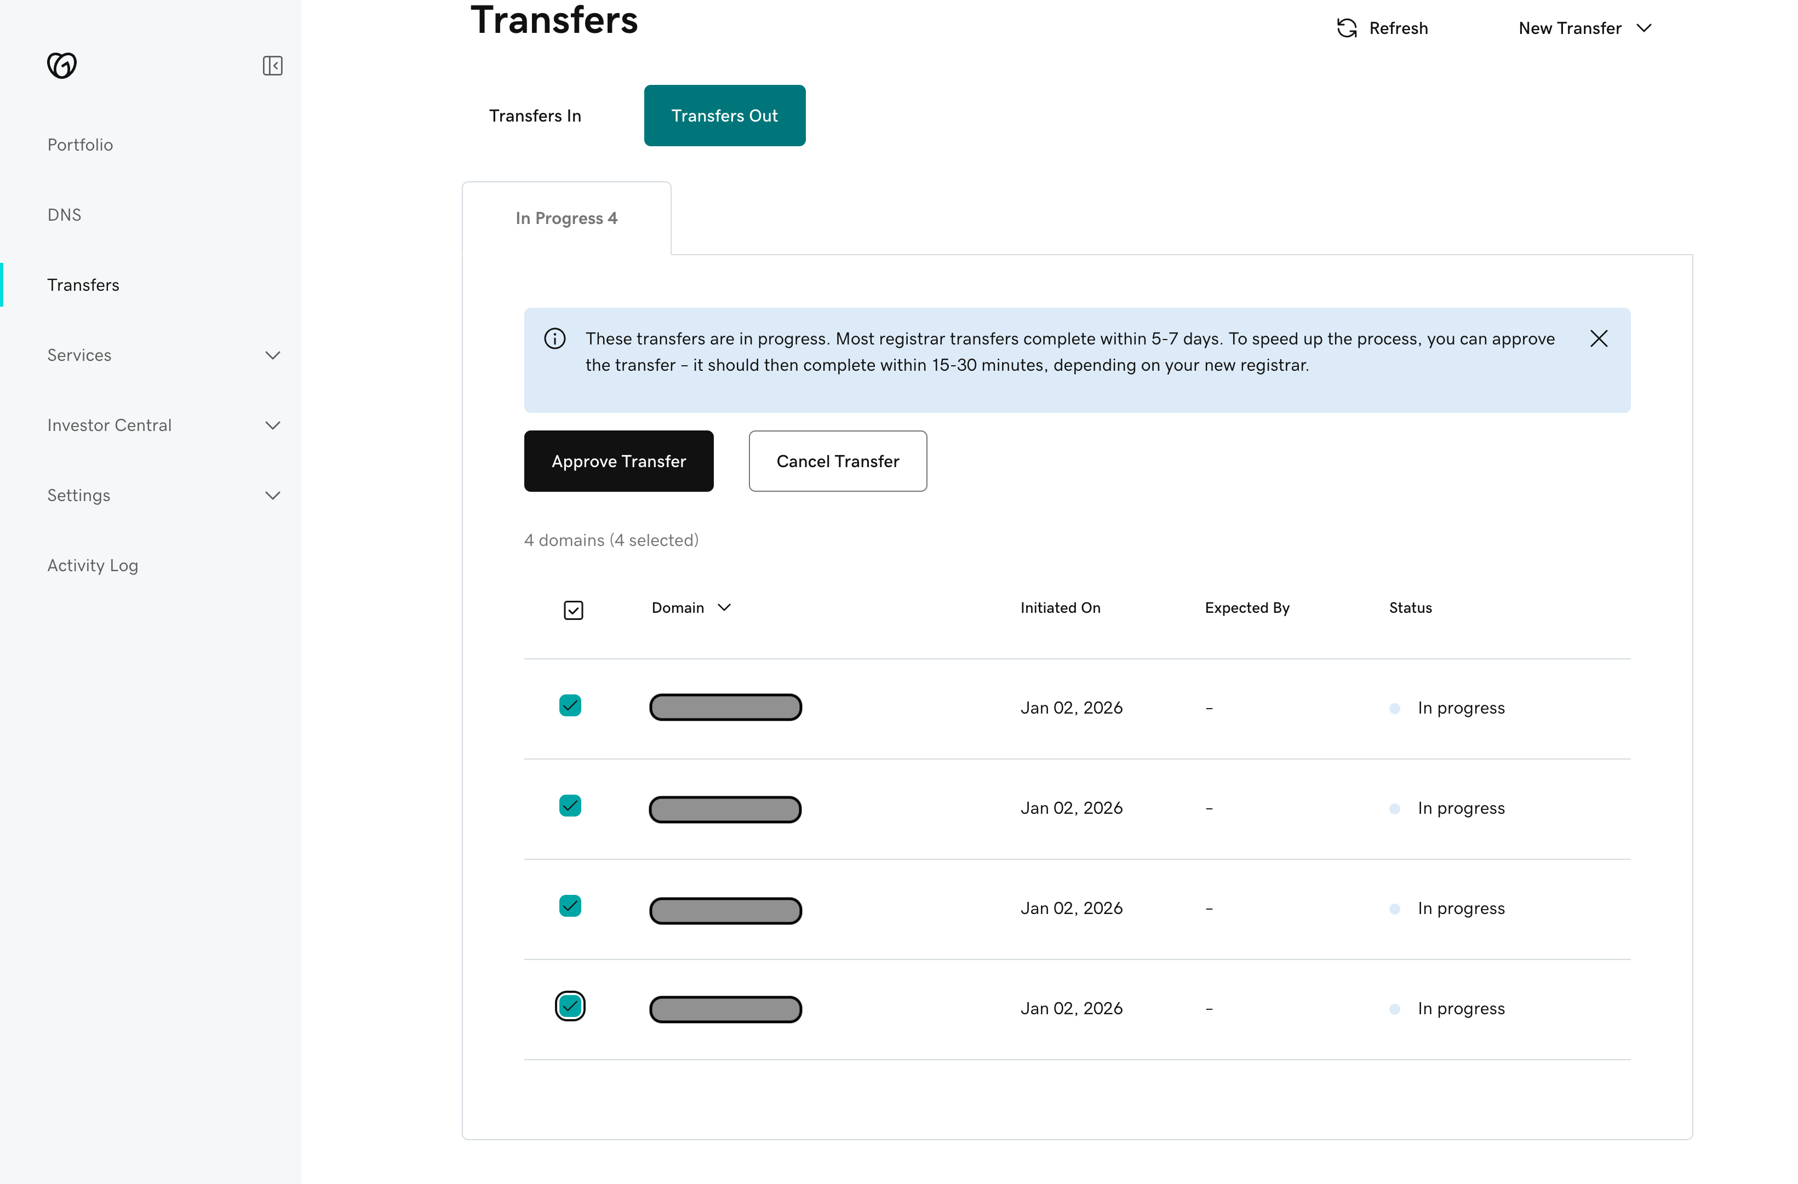Uncheck the second domain row checkbox
This screenshot has height=1184, width=1798.
click(570, 806)
